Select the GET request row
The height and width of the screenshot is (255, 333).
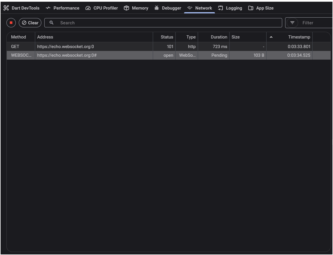169,46
